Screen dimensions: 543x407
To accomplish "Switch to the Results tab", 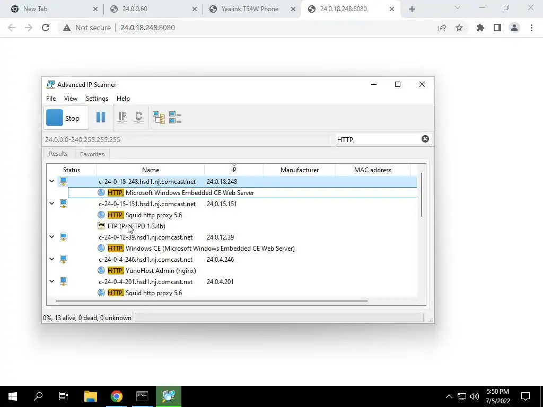I will 58,154.
